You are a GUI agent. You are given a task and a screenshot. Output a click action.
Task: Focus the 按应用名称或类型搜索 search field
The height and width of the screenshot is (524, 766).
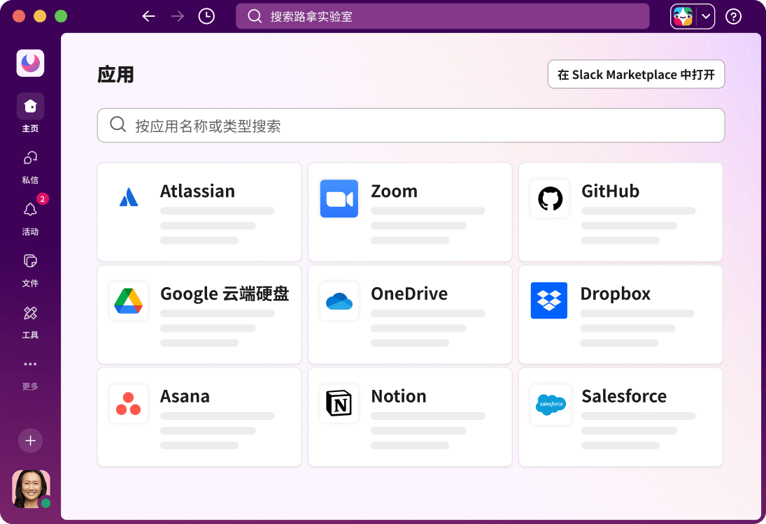point(411,126)
